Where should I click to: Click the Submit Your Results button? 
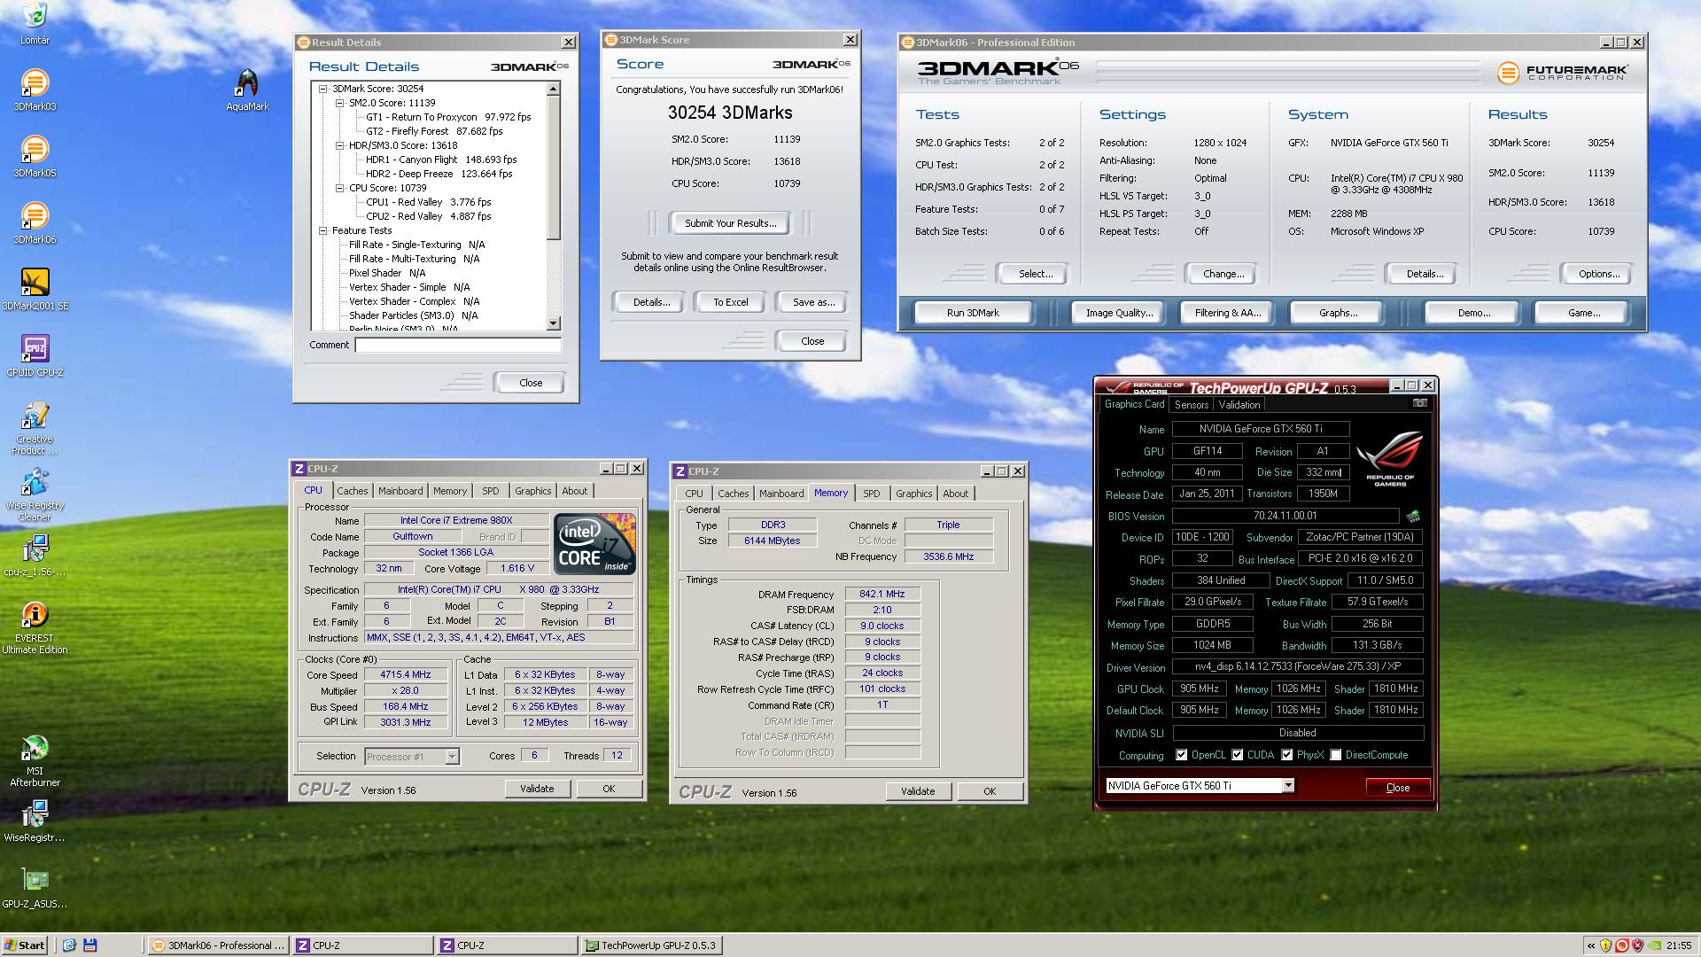(x=730, y=223)
